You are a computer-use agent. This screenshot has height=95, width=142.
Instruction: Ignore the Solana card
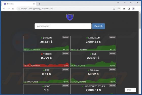click(113, 69)
